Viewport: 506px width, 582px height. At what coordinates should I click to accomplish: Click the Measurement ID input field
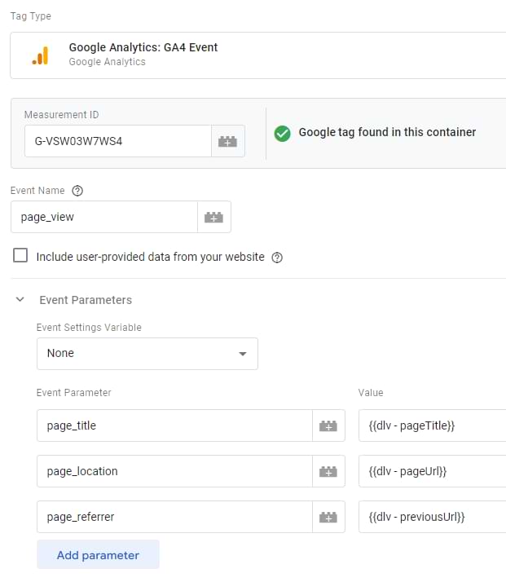[117, 141]
